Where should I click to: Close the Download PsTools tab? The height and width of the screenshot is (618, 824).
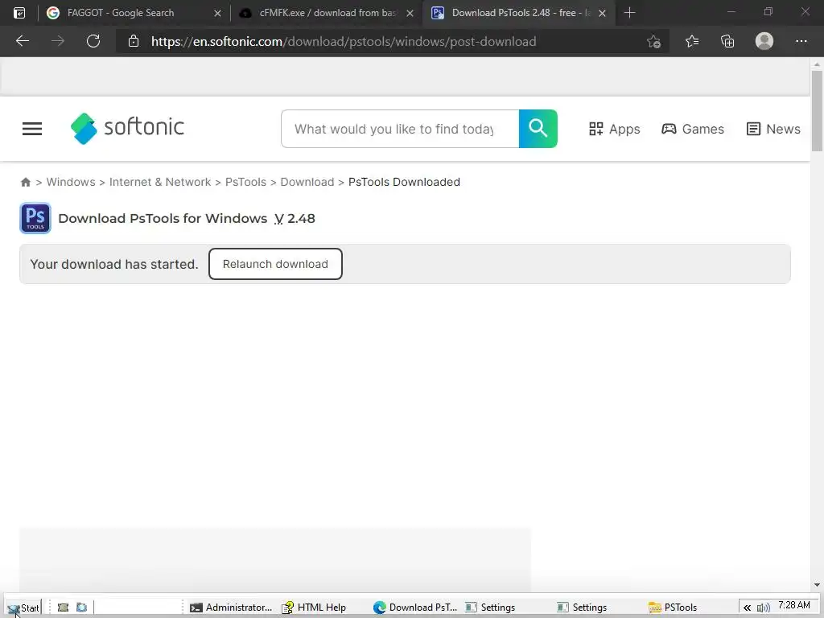click(602, 13)
